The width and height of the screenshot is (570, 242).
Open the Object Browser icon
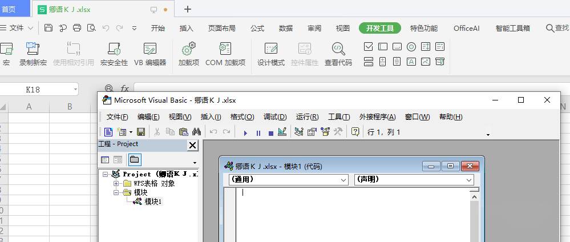point(325,132)
